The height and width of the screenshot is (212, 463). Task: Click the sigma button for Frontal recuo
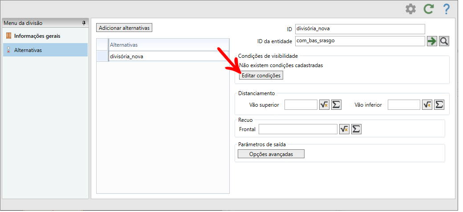(x=357, y=129)
